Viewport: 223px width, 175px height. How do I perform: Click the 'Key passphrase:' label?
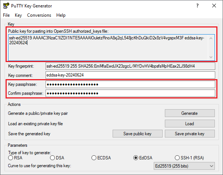(x=23, y=84)
